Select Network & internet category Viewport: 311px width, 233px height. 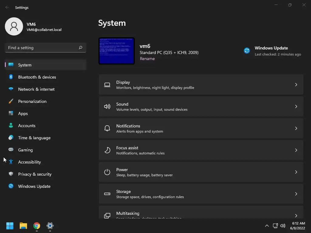(46, 89)
